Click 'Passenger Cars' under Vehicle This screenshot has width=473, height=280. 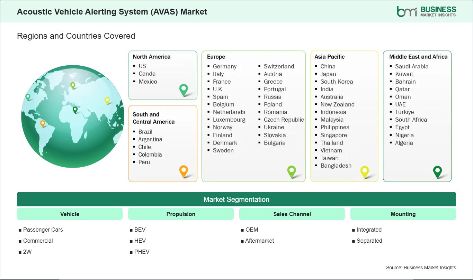tap(43, 230)
